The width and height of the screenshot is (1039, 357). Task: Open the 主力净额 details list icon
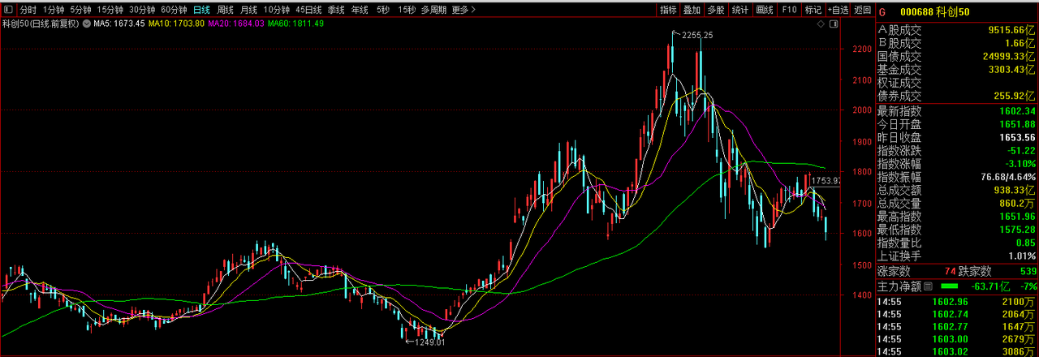(929, 286)
